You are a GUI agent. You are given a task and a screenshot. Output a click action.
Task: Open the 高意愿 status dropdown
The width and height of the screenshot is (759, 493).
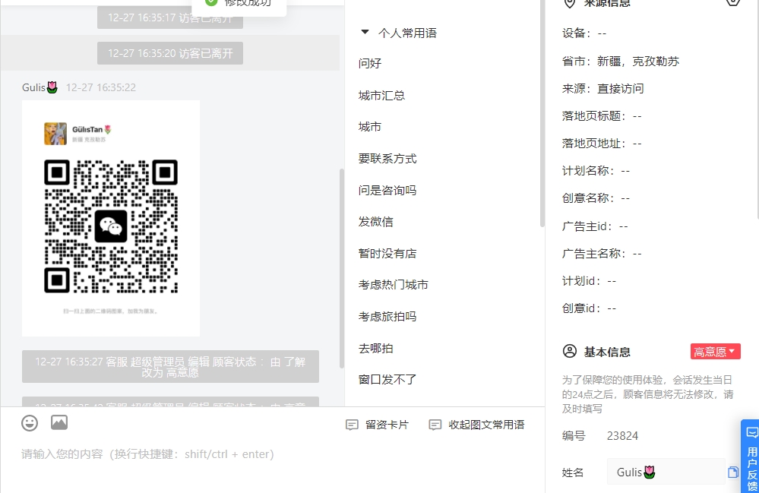tap(716, 352)
